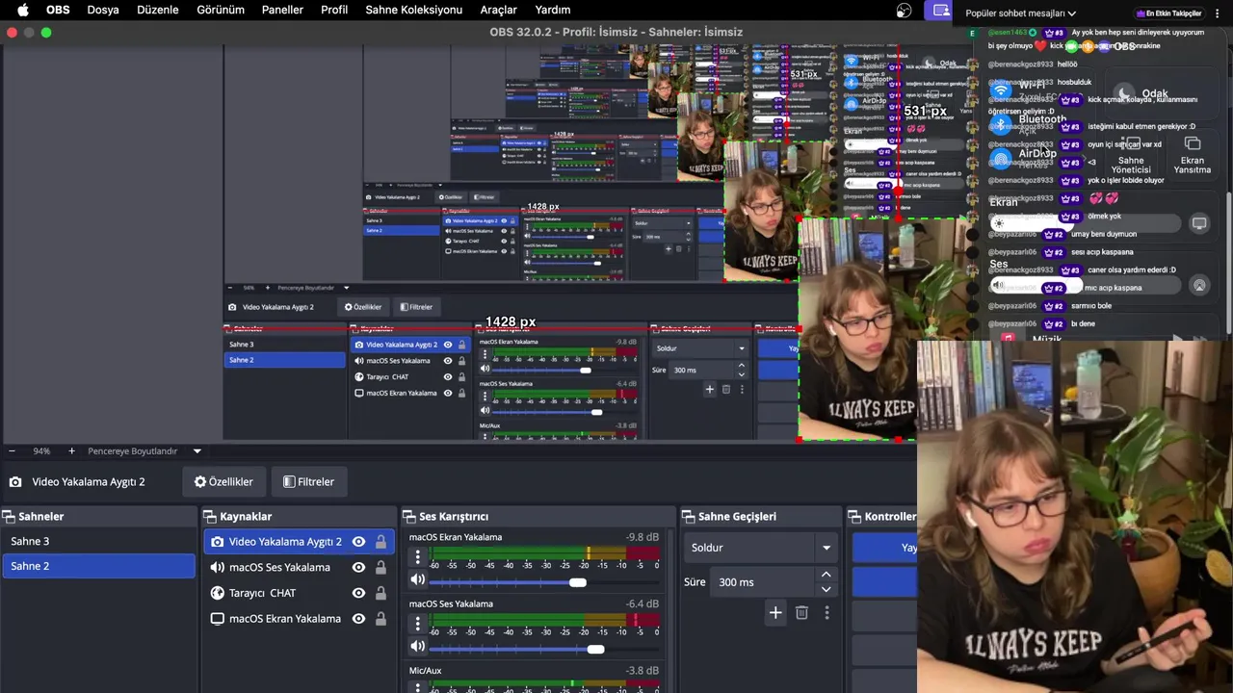Select the Sahne 3 scene
Viewport: 1233px width, 693px height.
coord(98,541)
